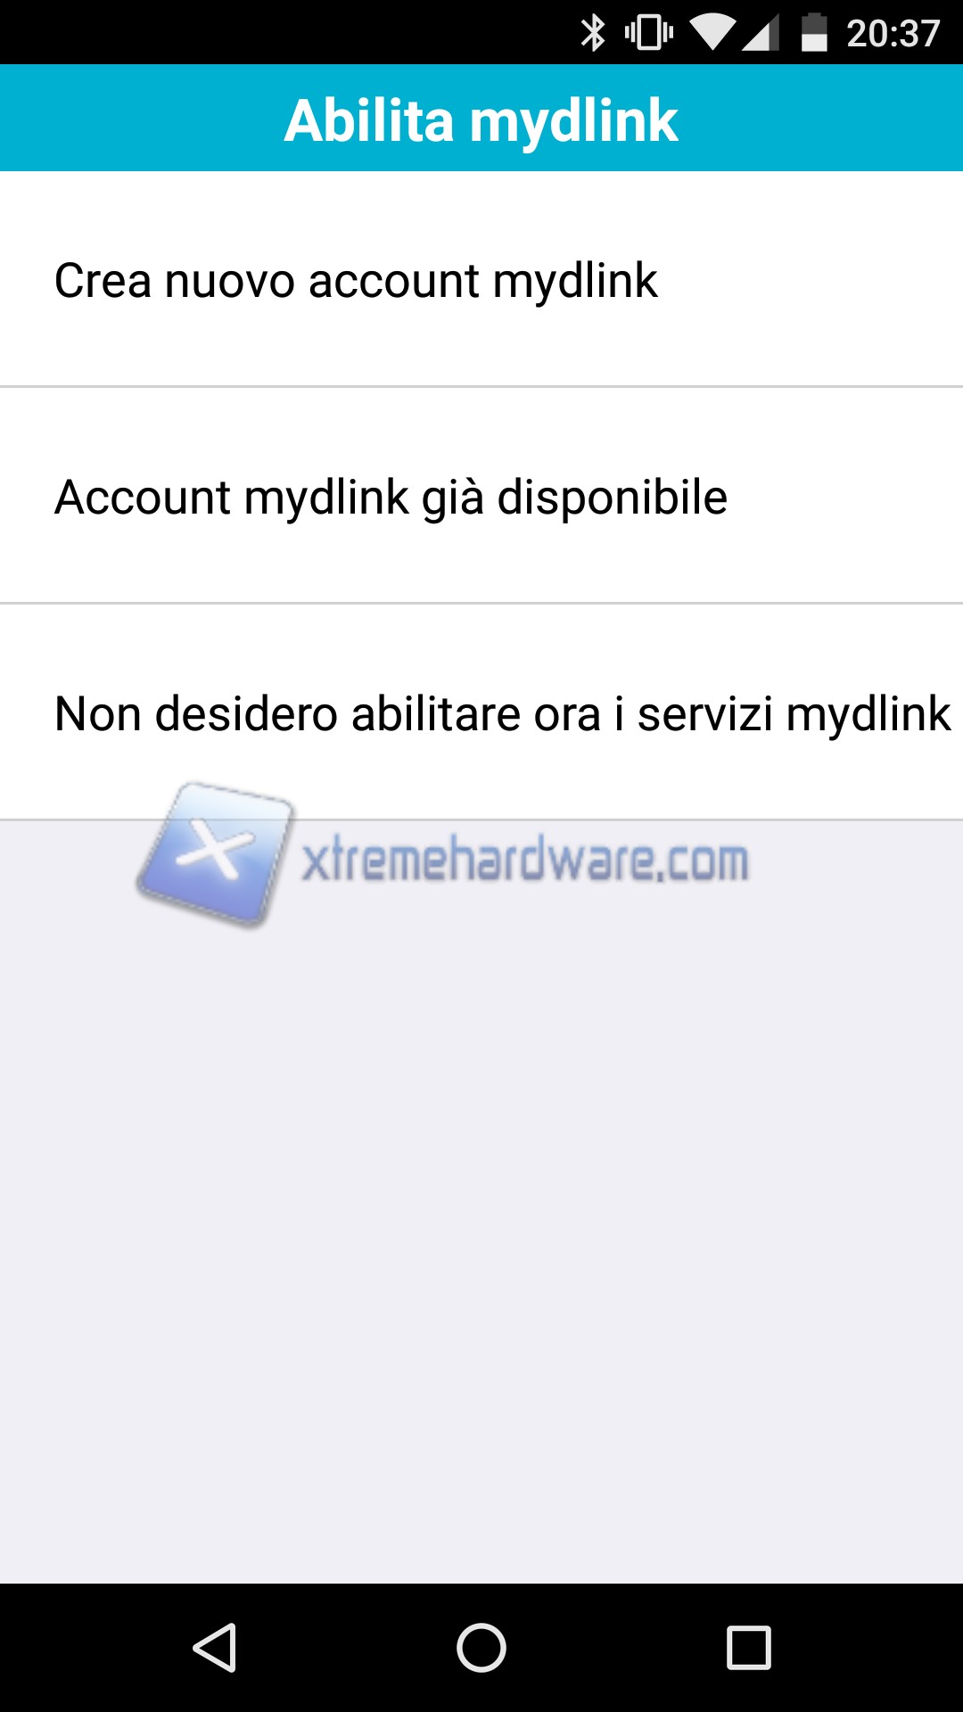963x1712 pixels.
Task: Tap the vibrate mode icon
Action: tap(649, 33)
